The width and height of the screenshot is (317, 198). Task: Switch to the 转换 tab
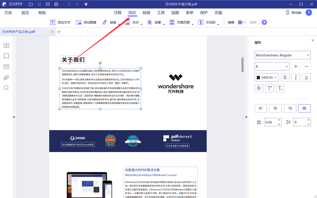(146, 13)
